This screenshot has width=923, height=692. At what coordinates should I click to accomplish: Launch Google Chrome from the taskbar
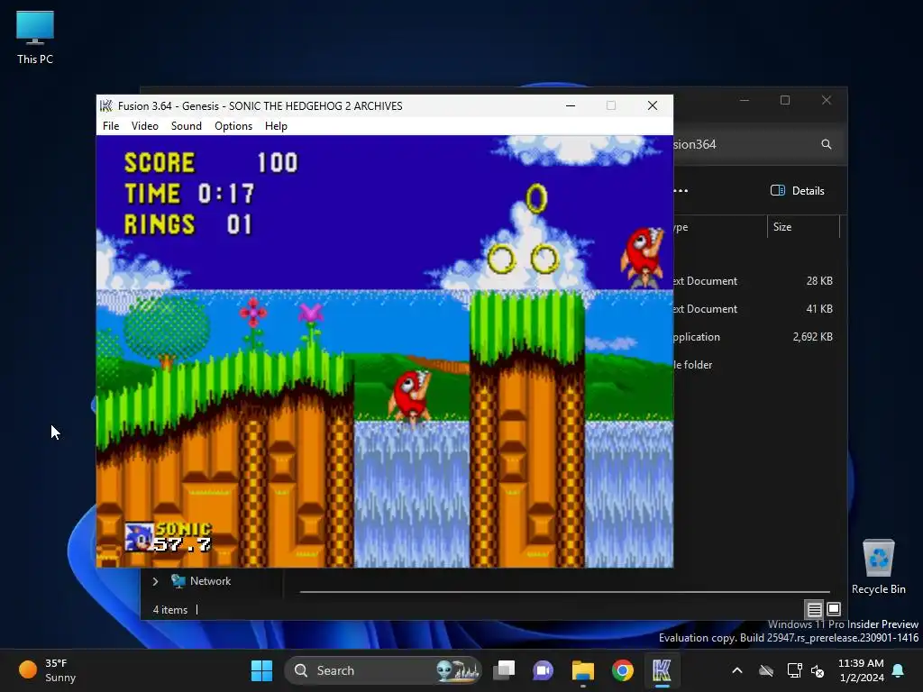click(x=622, y=670)
